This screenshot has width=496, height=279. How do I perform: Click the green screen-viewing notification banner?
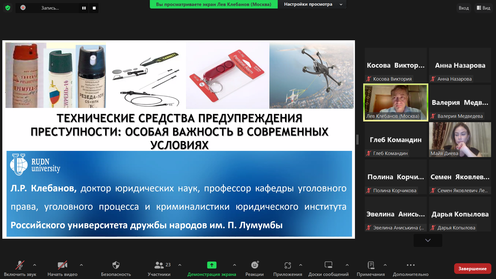(x=214, y=4)
